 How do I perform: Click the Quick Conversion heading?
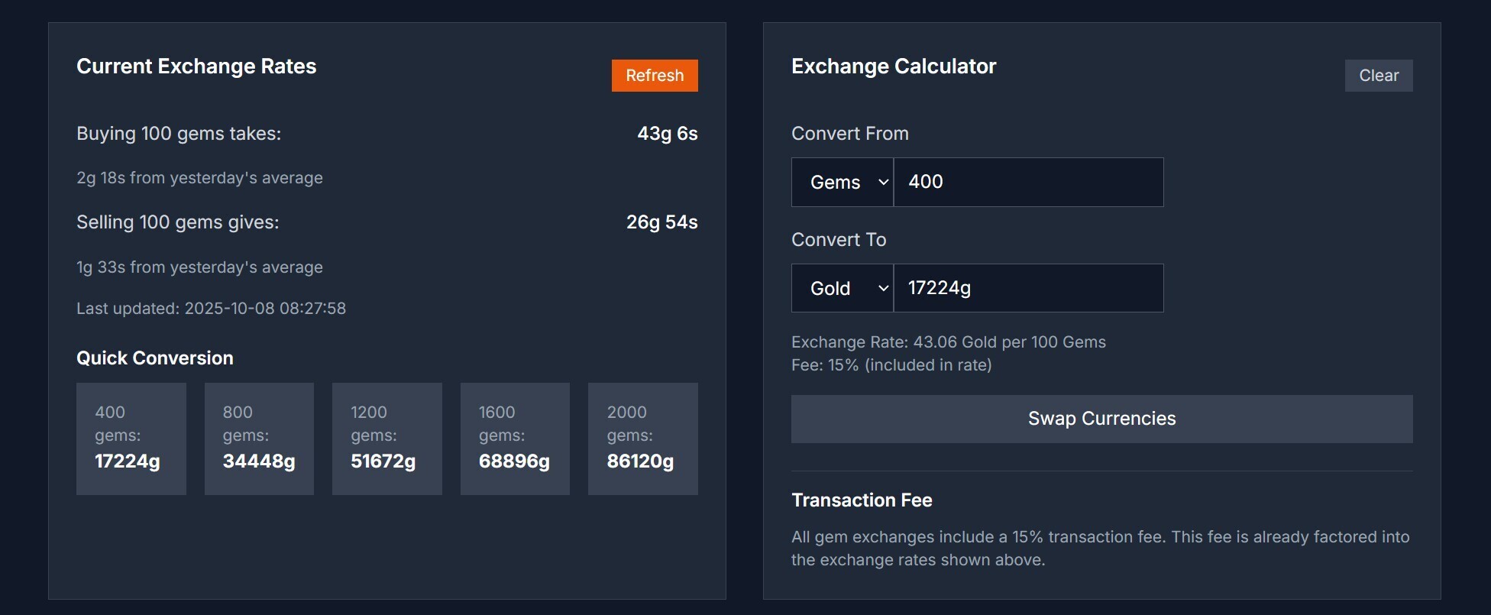(155, 358)
